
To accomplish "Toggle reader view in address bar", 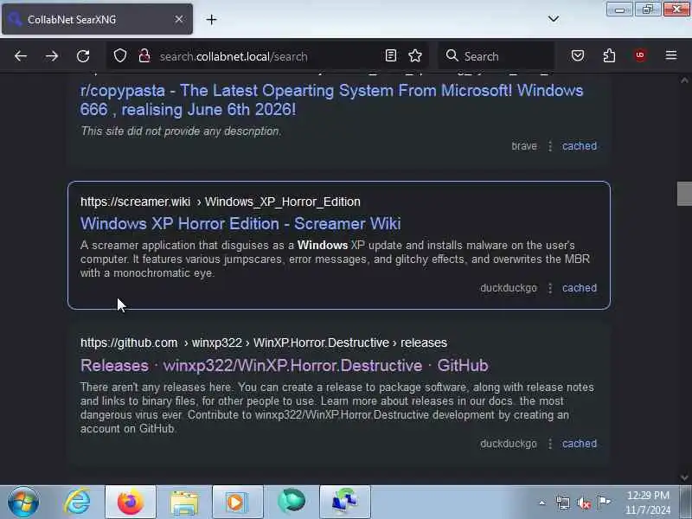I will (391, 55).
